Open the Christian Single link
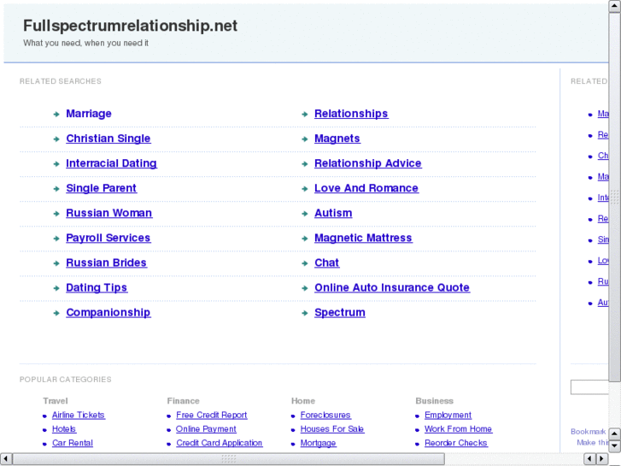This screenshot has width=621, height=466. 108,139
